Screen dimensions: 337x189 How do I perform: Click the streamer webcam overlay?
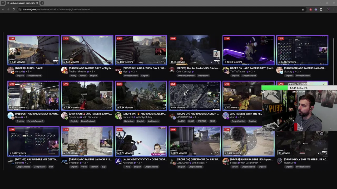pos(299,110)
